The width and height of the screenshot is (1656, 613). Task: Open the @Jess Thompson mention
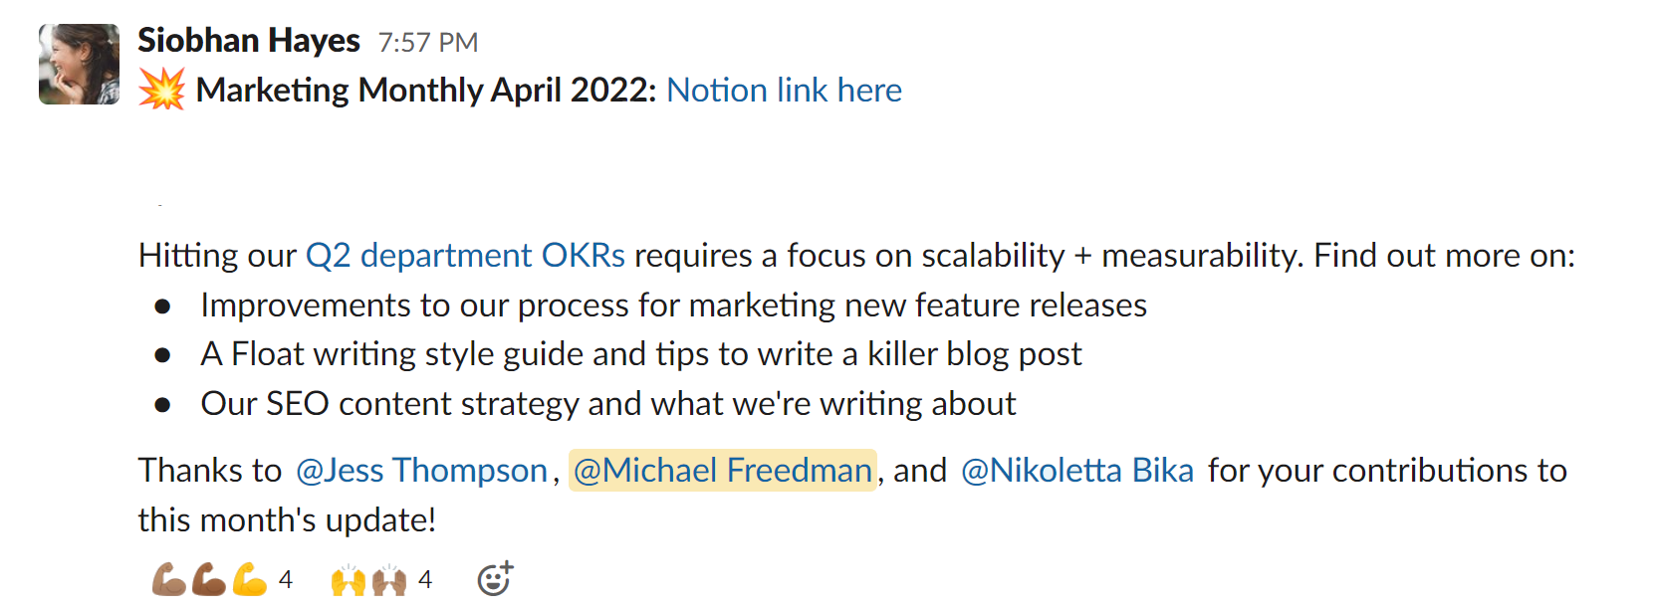click(421, 471)
